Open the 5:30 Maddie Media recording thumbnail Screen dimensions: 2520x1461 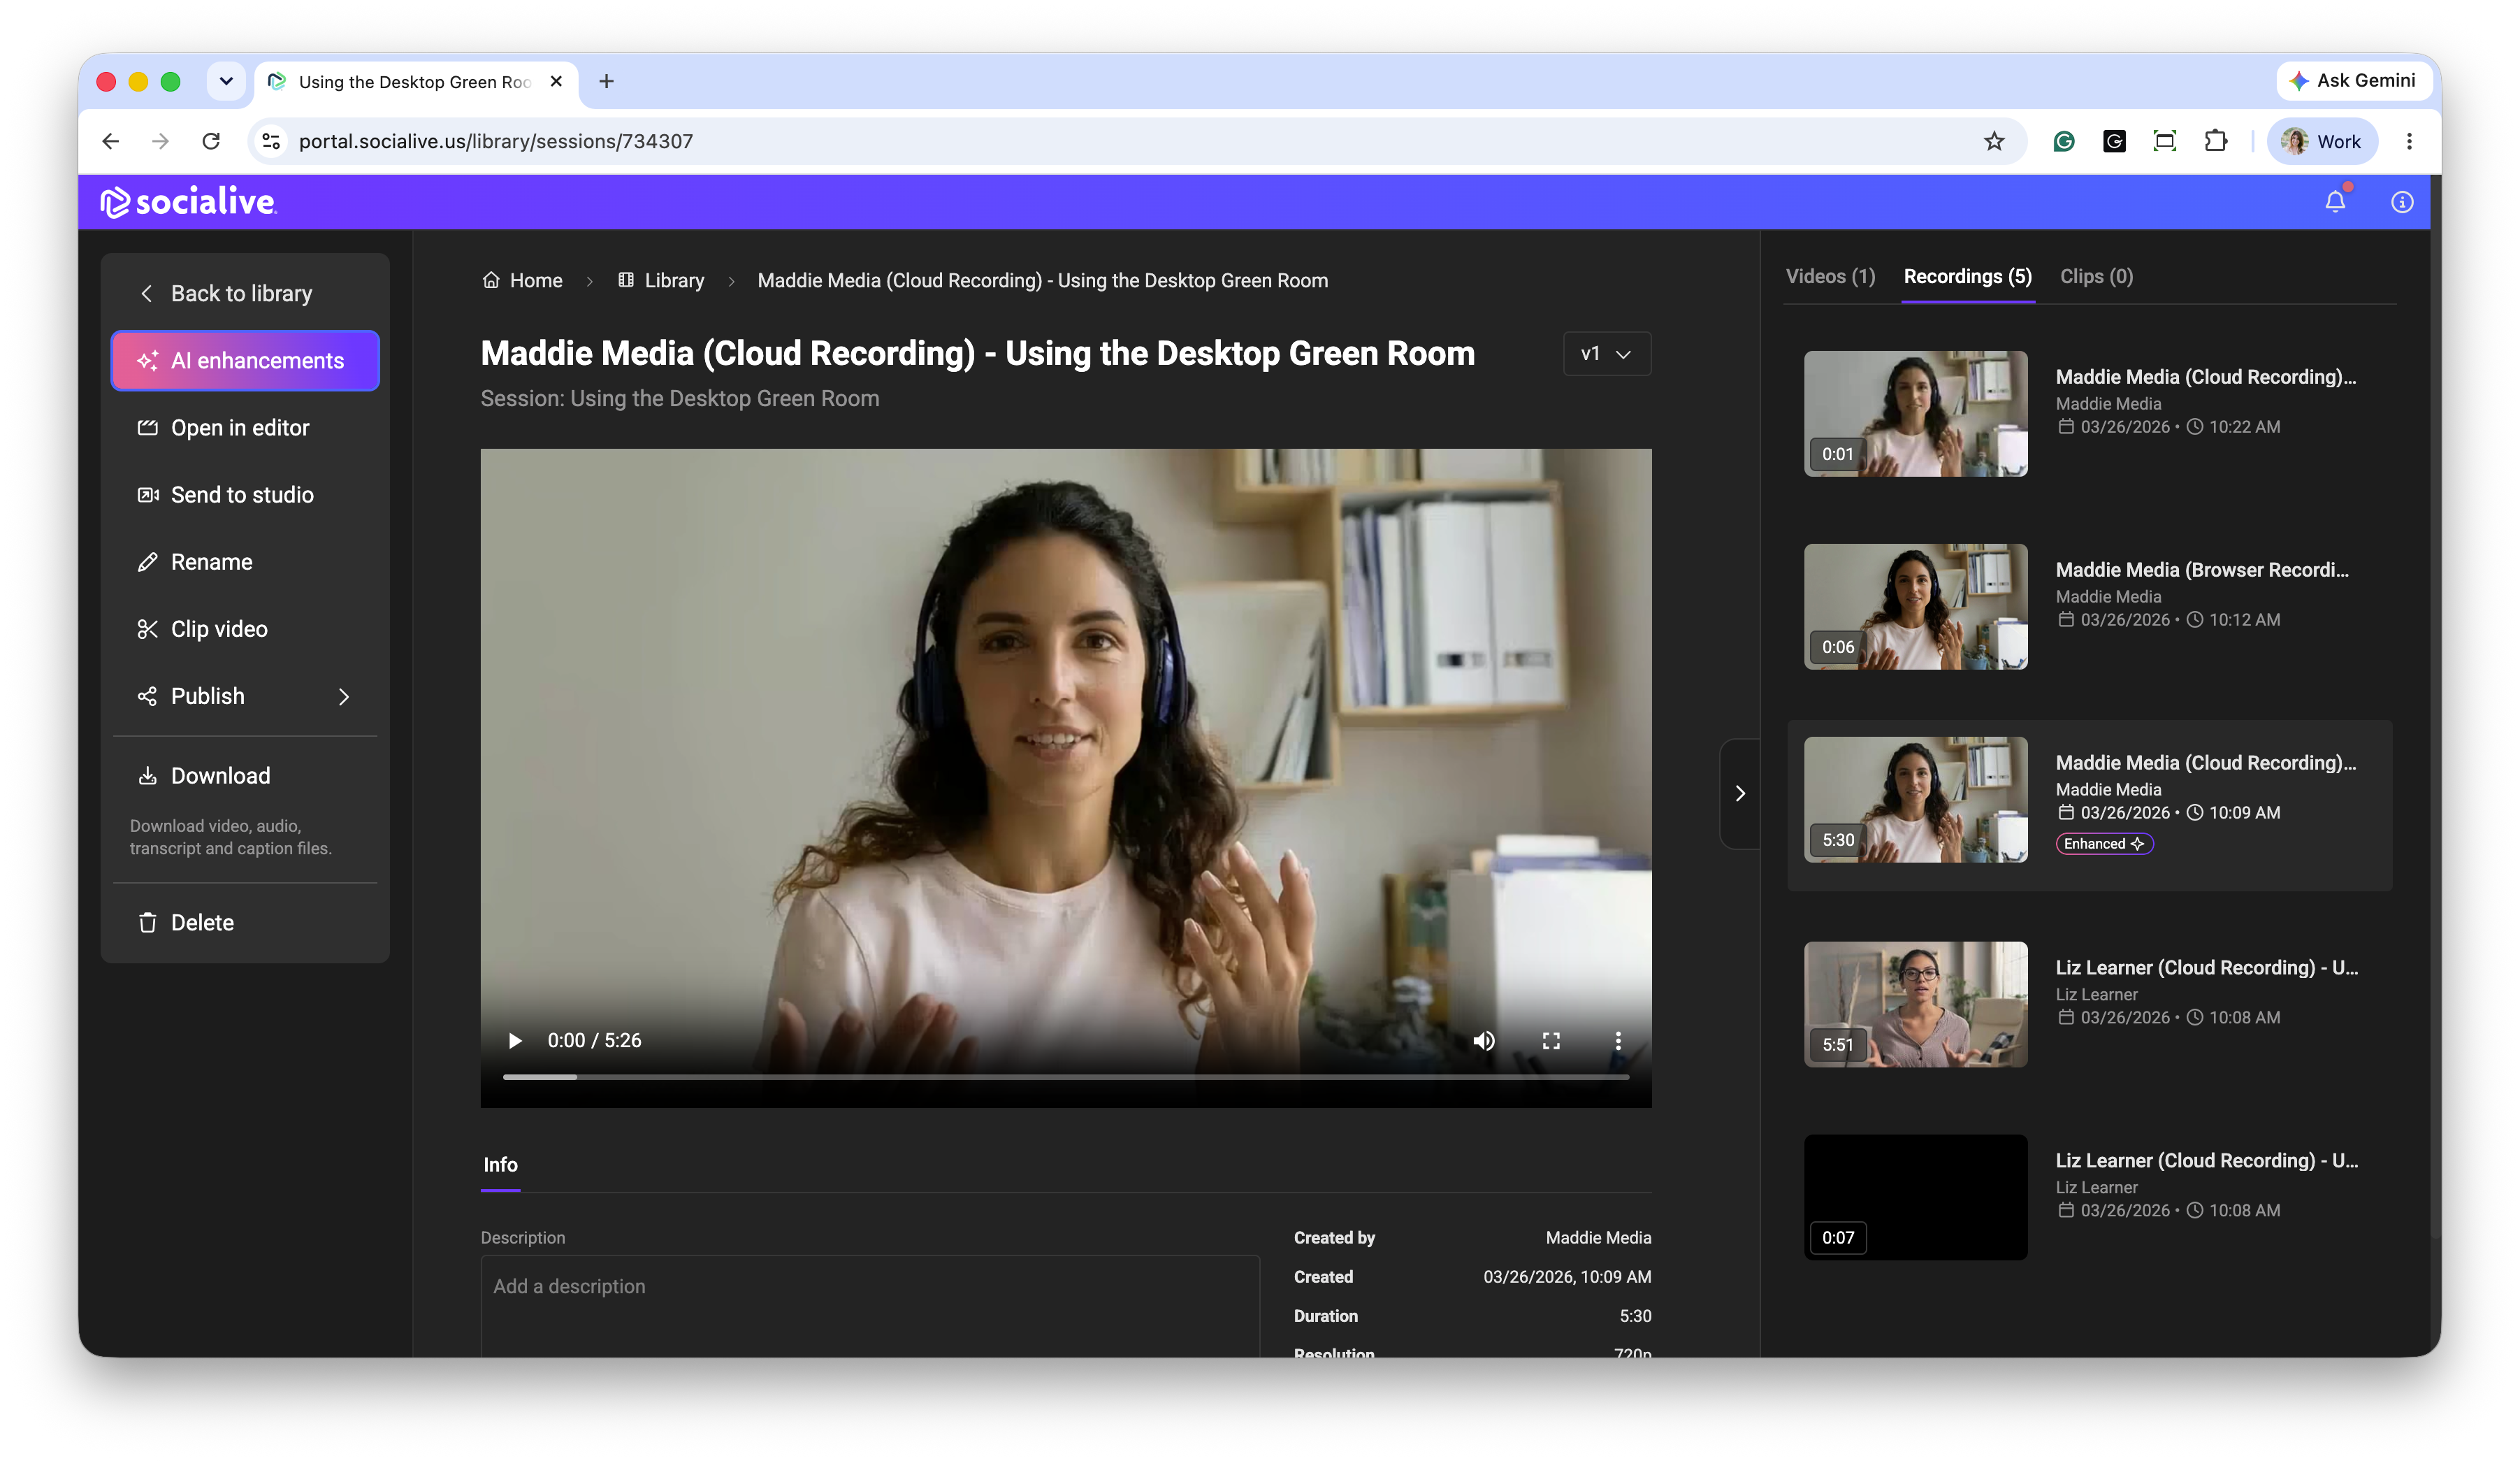[x=1915, y=799]
